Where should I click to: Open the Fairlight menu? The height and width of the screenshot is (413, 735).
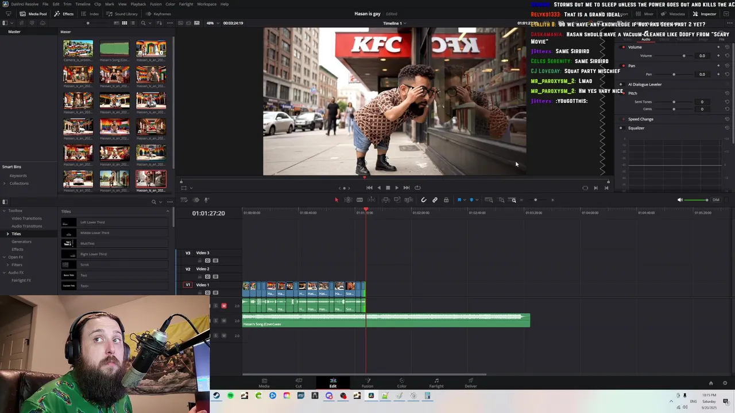[186, 4]
